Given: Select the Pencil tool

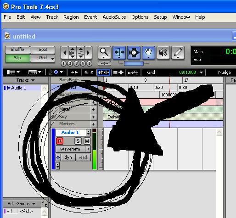Looking at the screenshot, I should [x=178, y=53].
